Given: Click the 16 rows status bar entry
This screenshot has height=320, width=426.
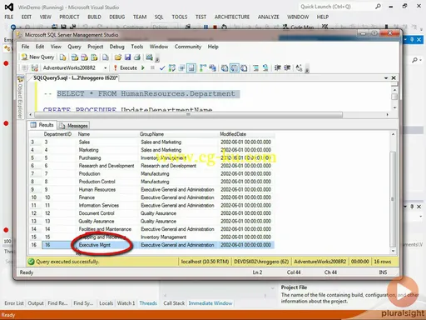Looking at the screenshot, I should point(383,262).
